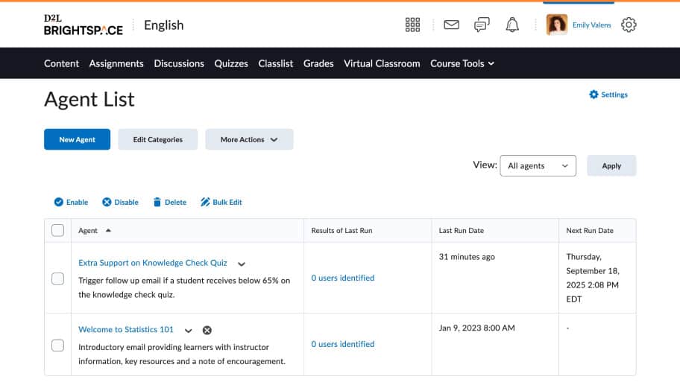Image resolution: width=680 pixels, height=382 pixels.
Task: Go to Content in navbar
Action: coord(62,64)
